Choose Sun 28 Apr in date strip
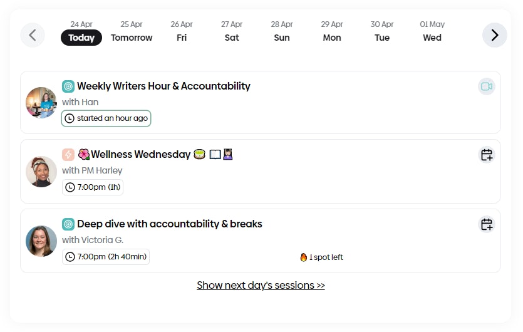The image size is (523, 332). [x=282, y=32]
